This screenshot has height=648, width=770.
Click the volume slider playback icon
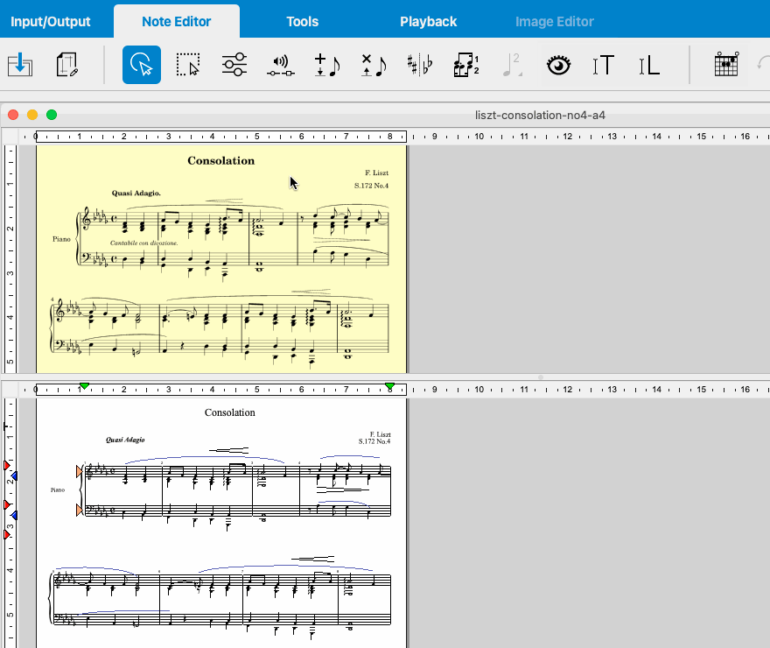pos(281,66)
